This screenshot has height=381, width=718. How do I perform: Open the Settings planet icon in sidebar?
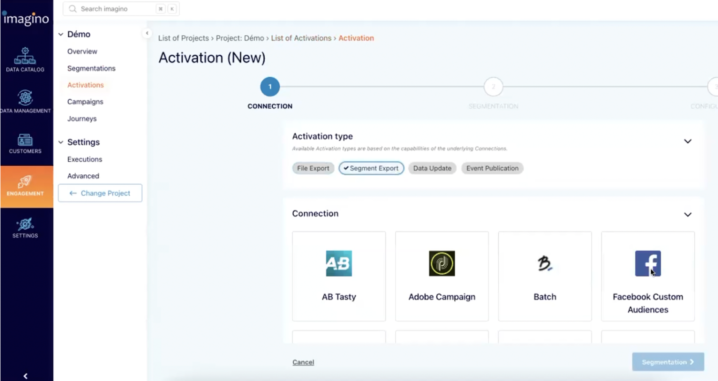tap(25, 224)
